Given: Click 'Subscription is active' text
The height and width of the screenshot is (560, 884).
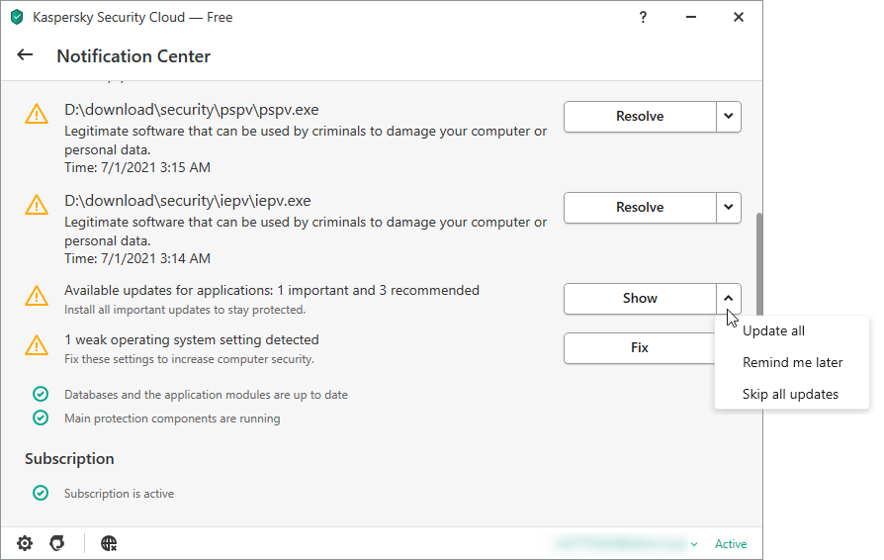Looking at the screenshot, I should (x=119, y=494).
